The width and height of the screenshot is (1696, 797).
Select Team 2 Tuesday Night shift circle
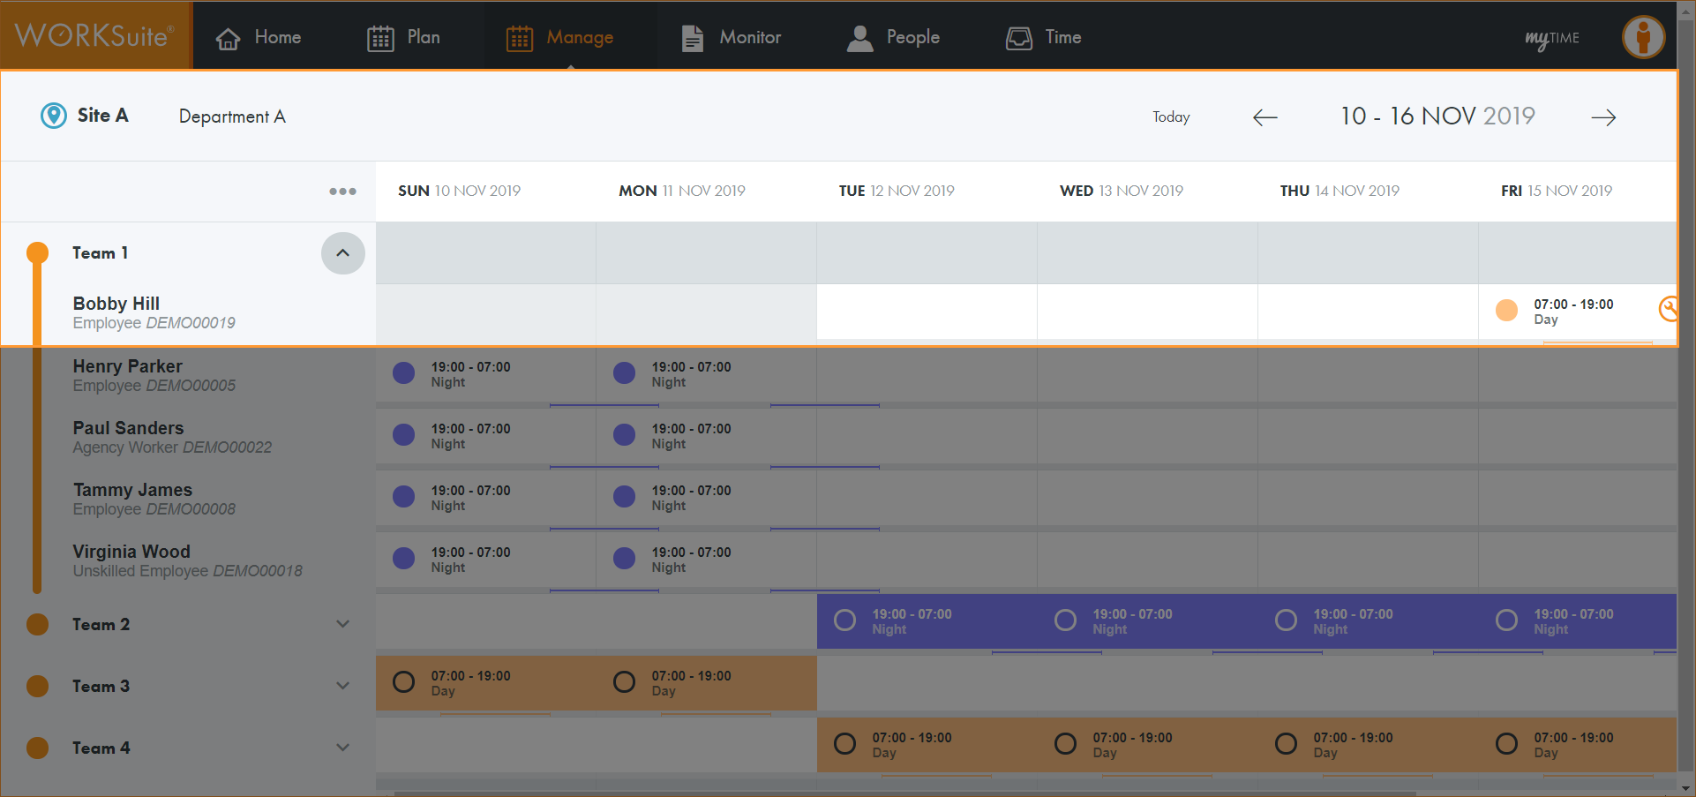pos(844,620)
